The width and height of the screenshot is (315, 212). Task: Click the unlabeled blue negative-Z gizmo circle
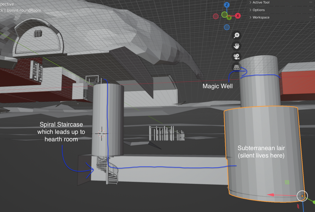click(227, 27)
